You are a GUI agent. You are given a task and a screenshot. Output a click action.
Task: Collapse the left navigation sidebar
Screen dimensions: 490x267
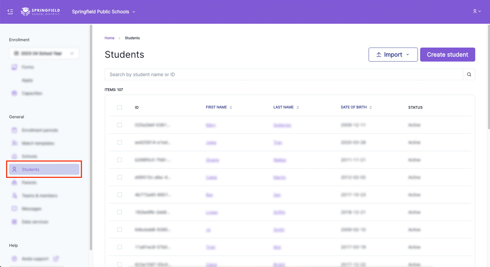(10, 11)
